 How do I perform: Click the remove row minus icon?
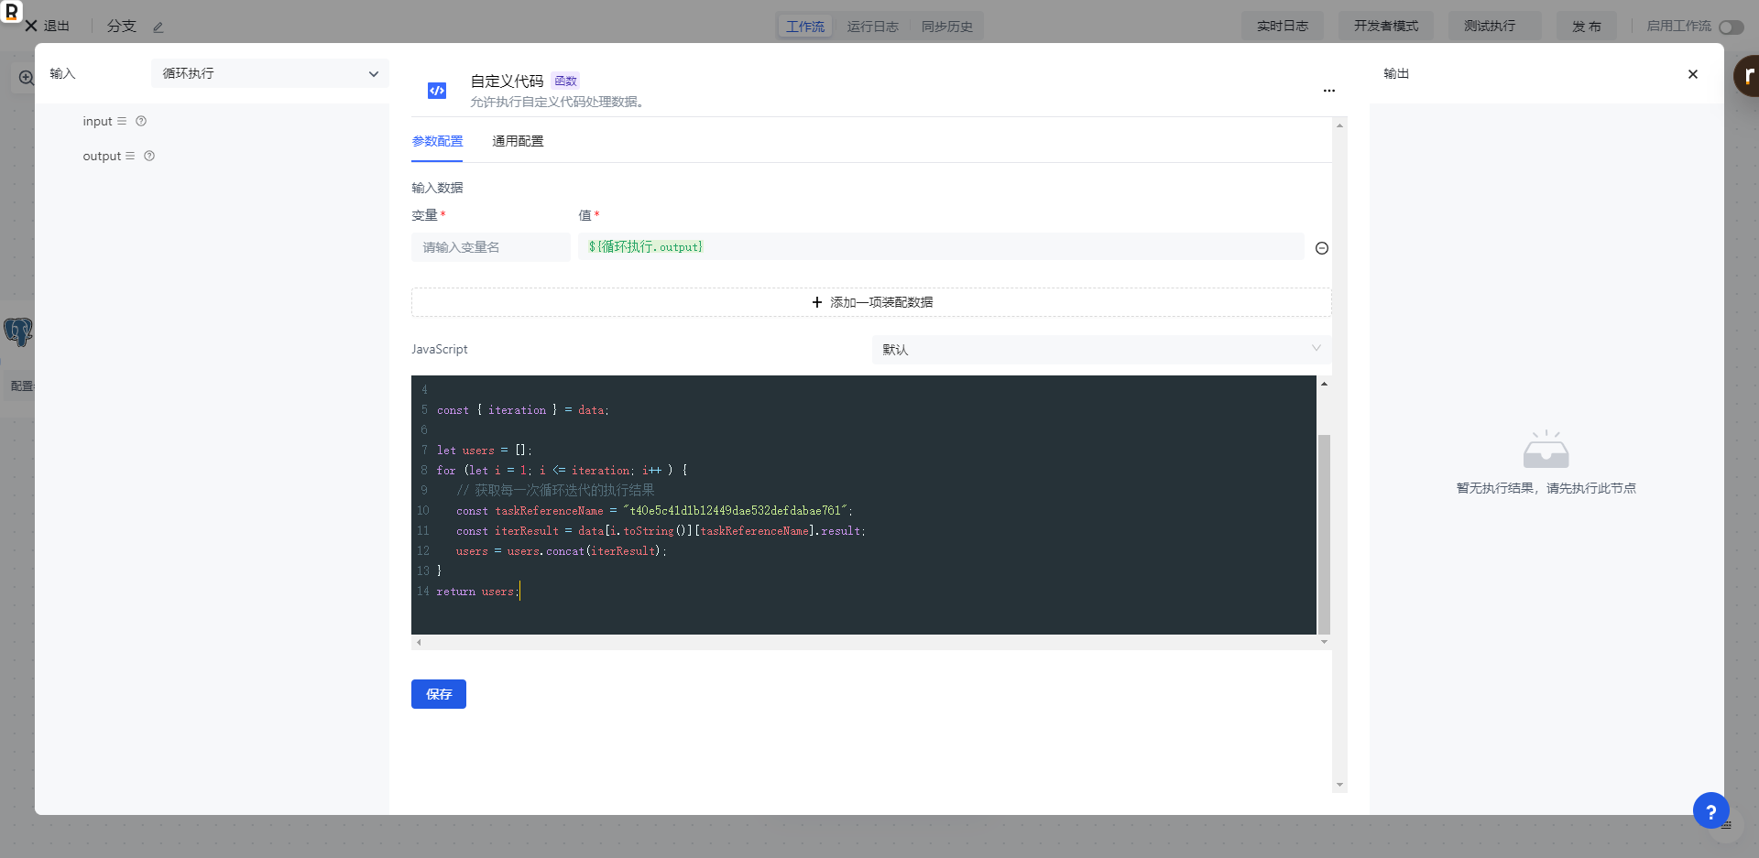(x=1321, y=248)
